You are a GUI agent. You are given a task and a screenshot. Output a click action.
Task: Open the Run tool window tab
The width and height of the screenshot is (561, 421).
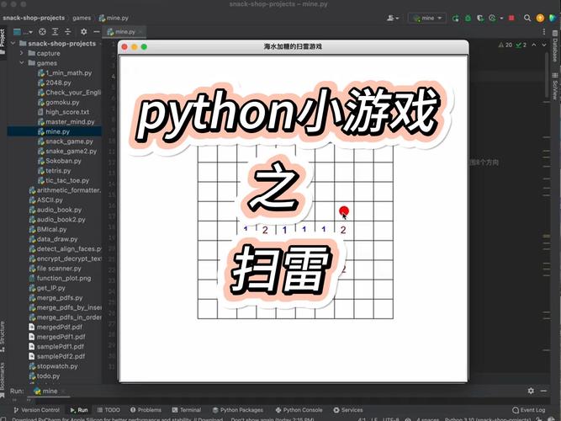[79, 410]
